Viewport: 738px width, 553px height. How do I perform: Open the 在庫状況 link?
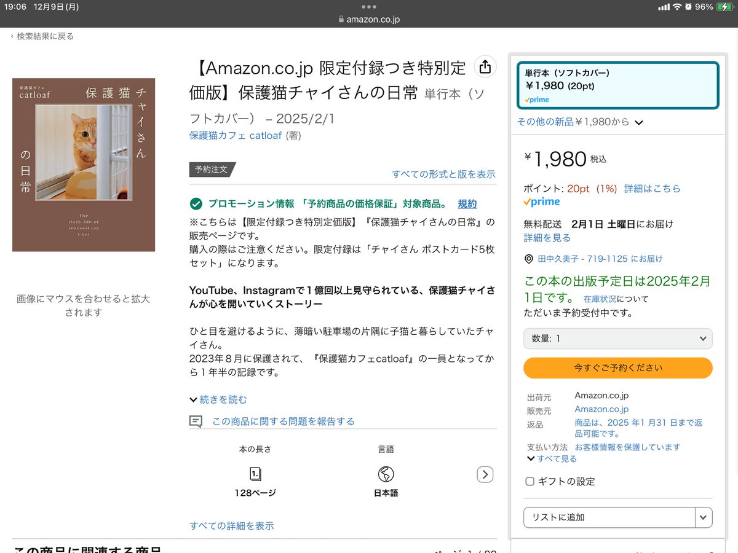pos(600,299)
